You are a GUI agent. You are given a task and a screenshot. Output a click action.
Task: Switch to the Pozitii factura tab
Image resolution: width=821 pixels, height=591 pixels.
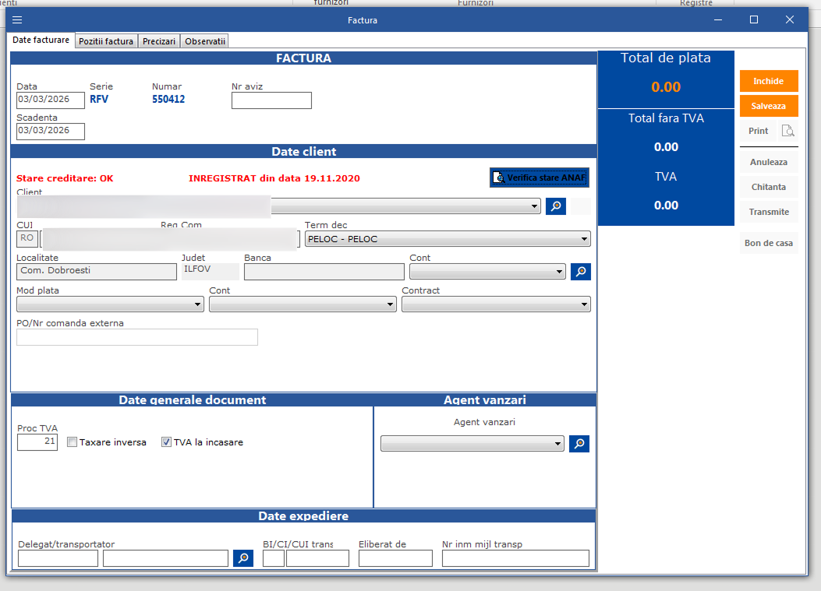click(106, 41)
